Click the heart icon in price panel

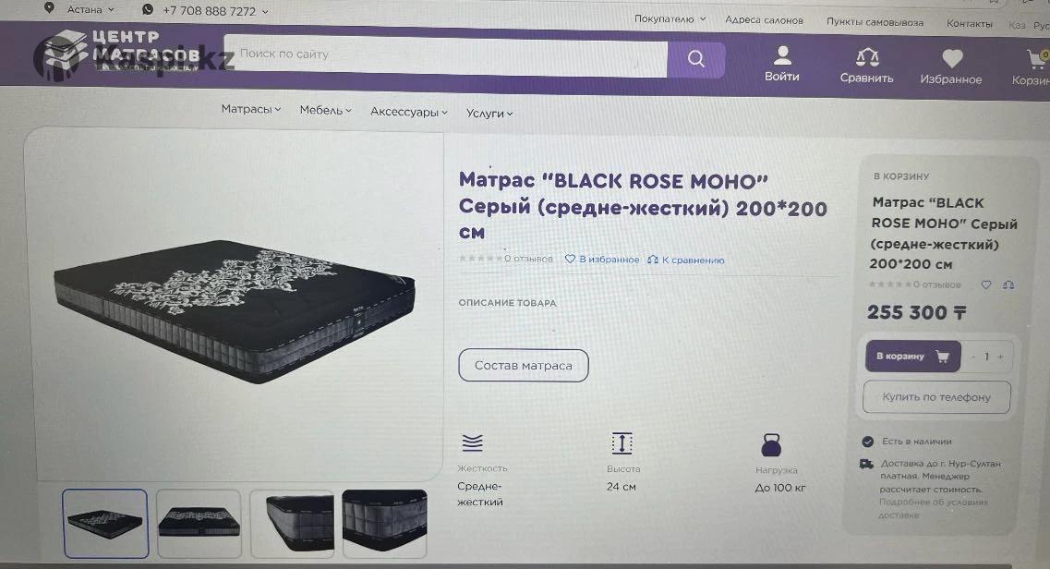986,285
